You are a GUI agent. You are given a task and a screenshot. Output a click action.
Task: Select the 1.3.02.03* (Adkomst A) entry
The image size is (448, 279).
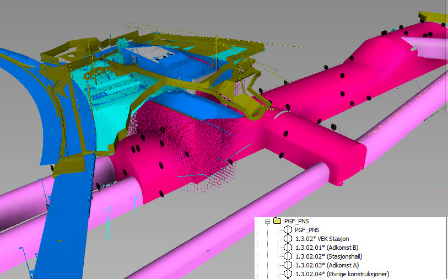[x=327, y=265]
